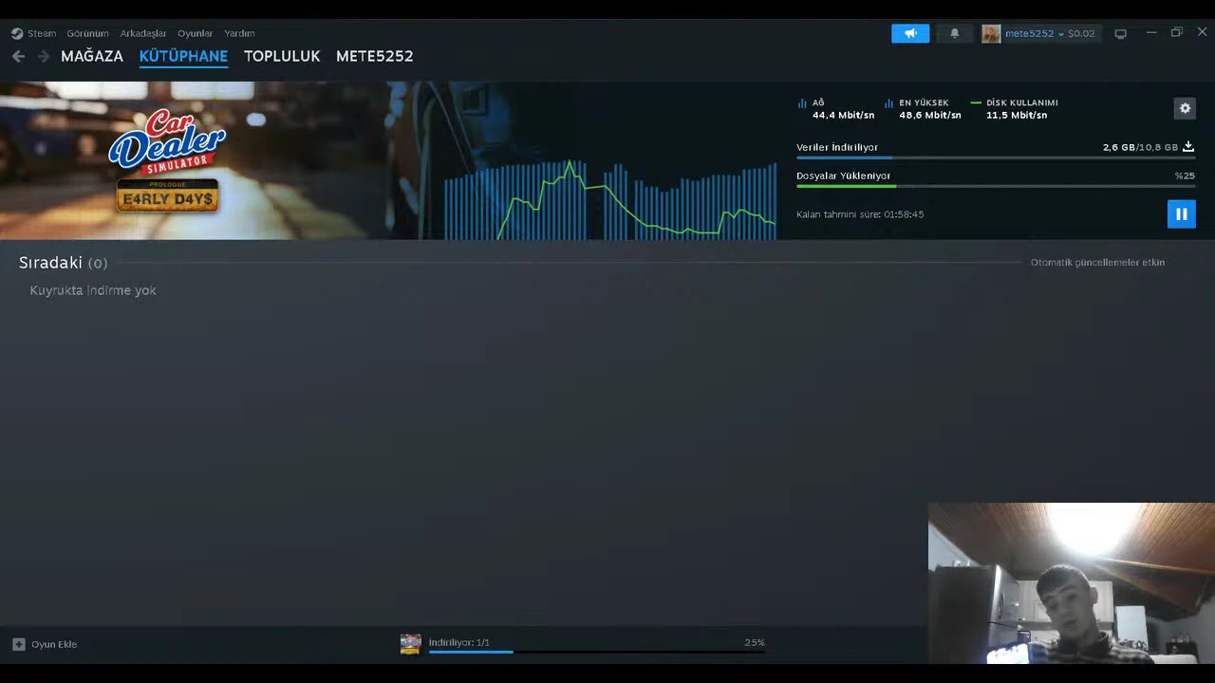
Task: Click the green DİSK KULLANIMI legend line
Action: (x=976, y=102)
